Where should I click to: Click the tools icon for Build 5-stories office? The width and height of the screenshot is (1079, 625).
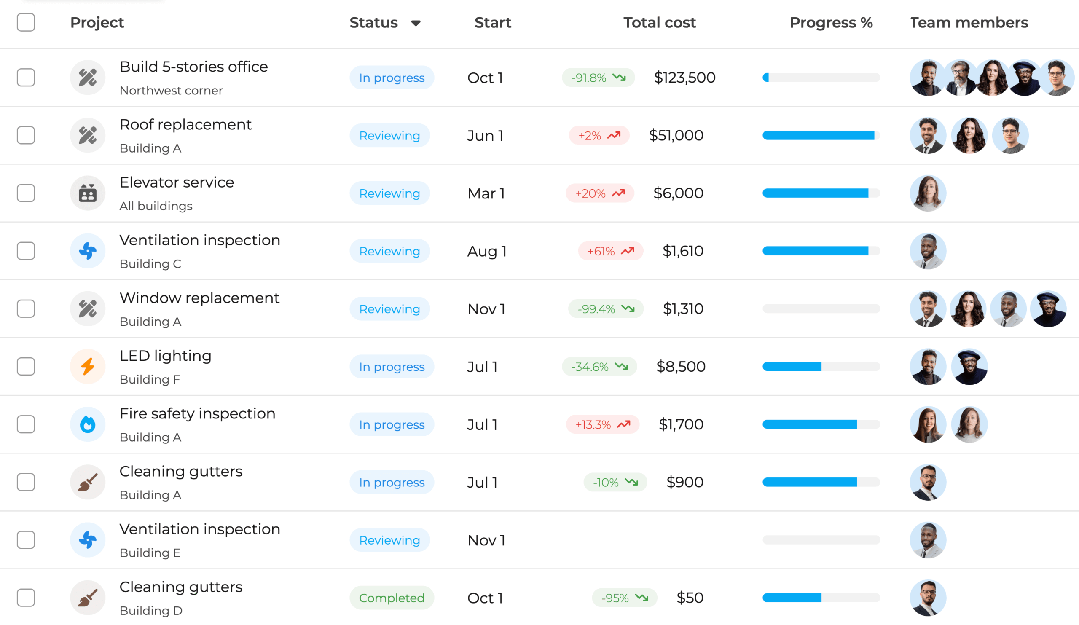[88, 78]
